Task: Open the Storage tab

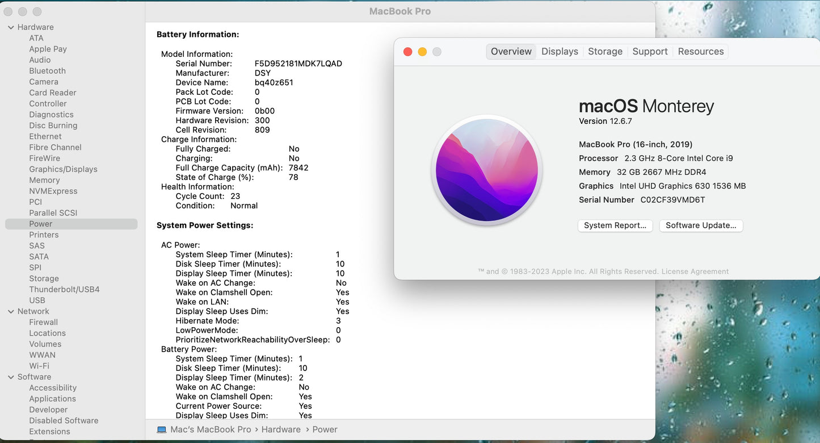Action: coord(605,52)
